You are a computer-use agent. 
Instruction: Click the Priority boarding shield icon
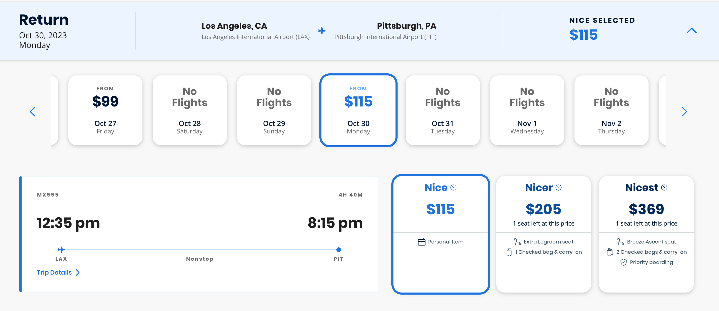(623, 262)
